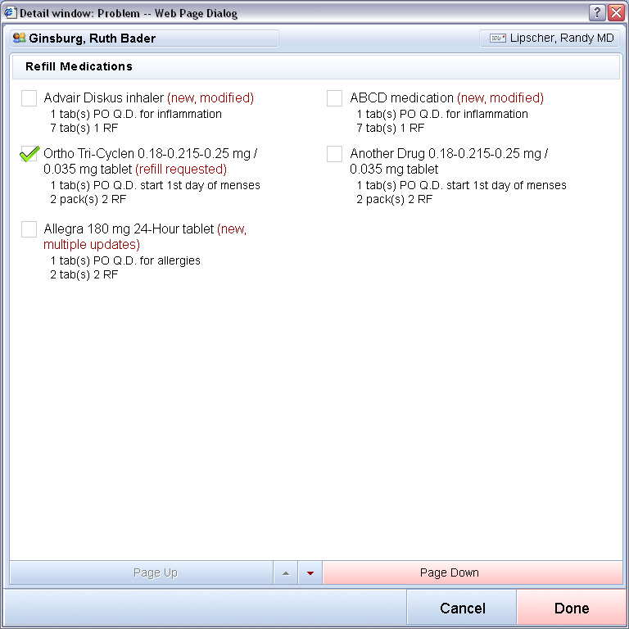Click the Refill Medications header
The image size is (629, 629).
(x=79, y=66)
